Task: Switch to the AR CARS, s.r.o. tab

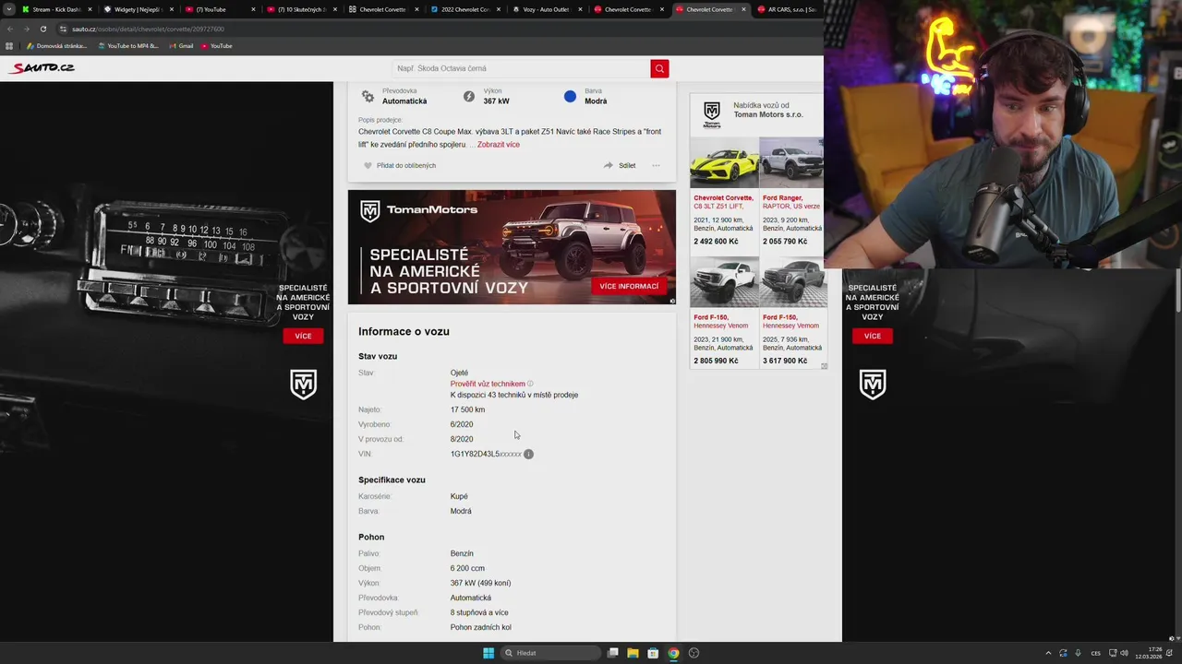Action: [x=787, y=9]
